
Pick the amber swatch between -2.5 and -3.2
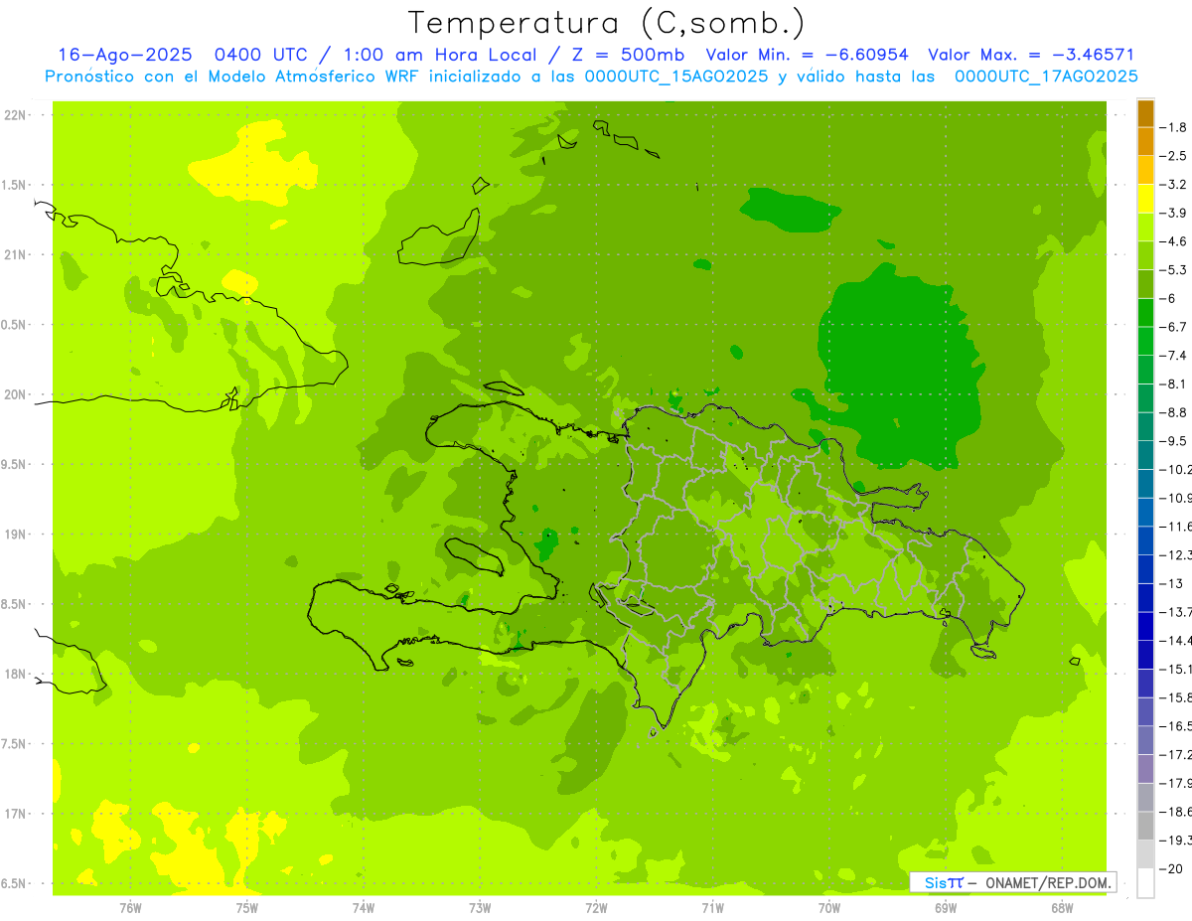click(x=1145, y=170)
